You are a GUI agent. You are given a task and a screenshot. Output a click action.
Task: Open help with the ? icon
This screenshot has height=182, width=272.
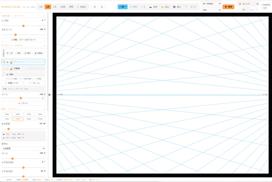[x=186, y=7]
